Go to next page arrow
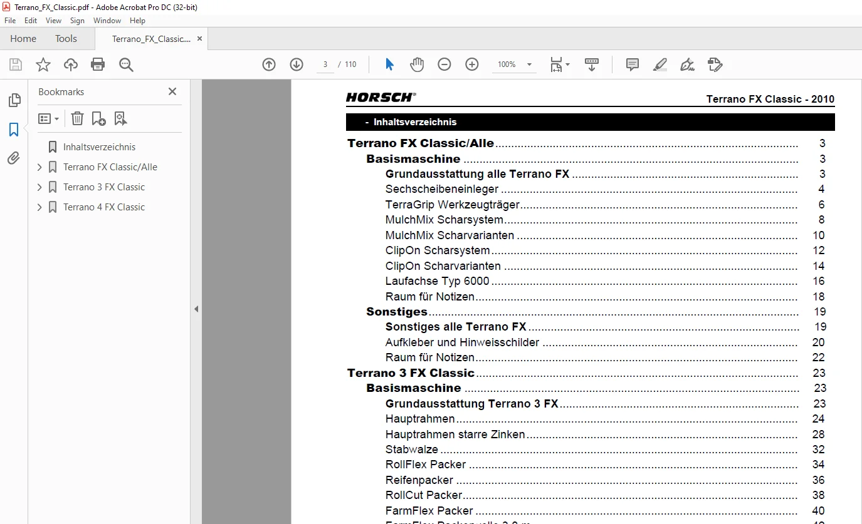This screenshot has width=862, height=524. (x=297, y=64)
